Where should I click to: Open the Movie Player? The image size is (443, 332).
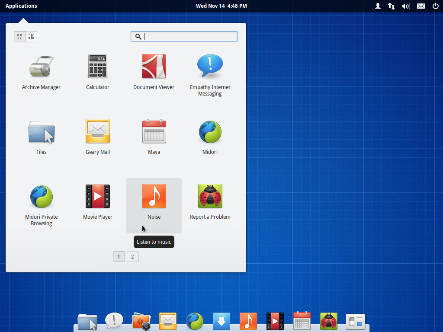point(97,196)
